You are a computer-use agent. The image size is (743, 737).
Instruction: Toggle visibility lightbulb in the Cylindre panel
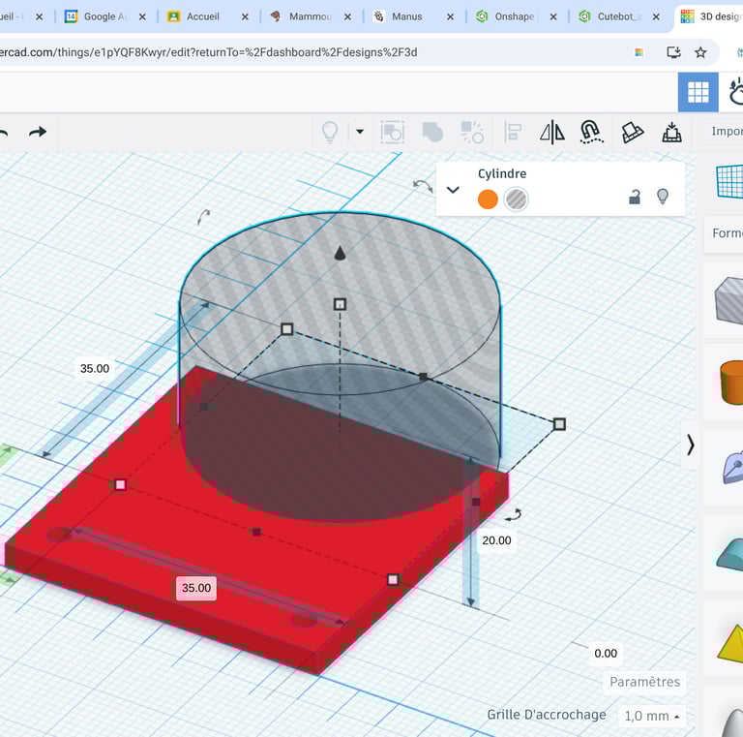click(x=663, y=197)
